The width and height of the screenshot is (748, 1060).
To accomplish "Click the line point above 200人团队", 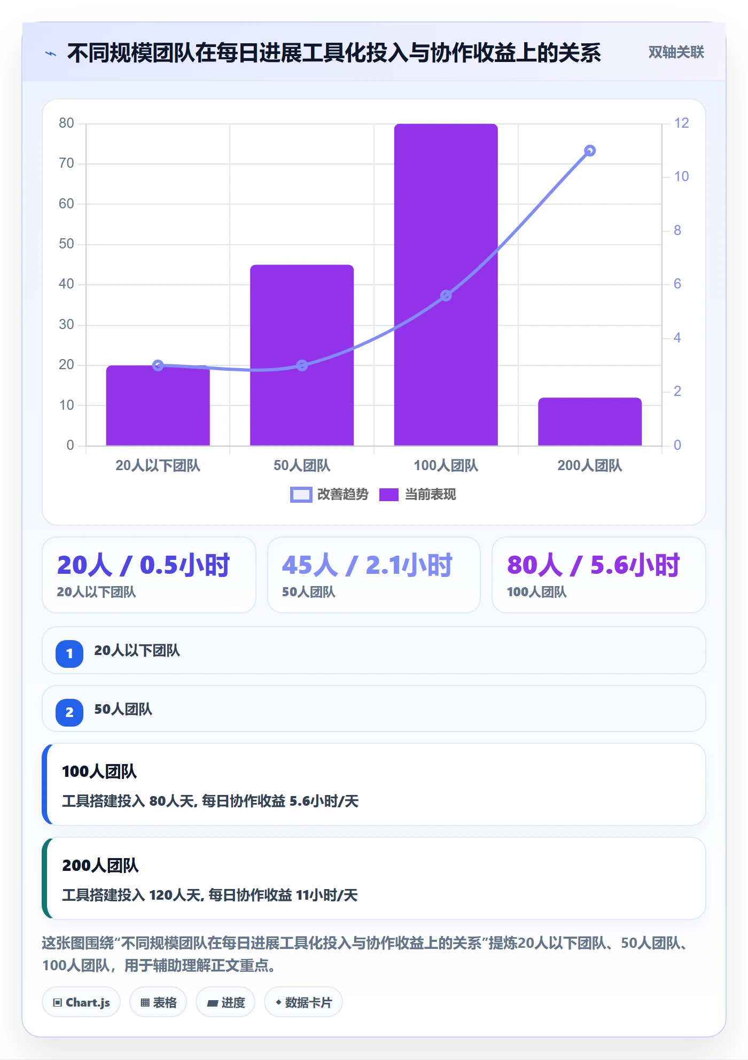I will (590, 151).
